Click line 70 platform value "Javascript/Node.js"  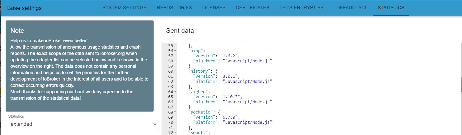(x=247, y=122)
